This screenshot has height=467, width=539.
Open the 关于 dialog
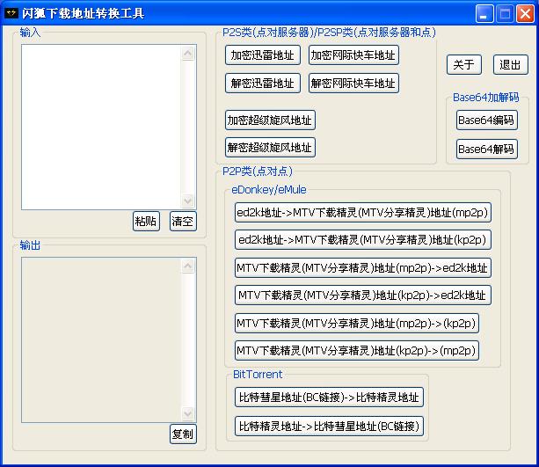point(463,64)
